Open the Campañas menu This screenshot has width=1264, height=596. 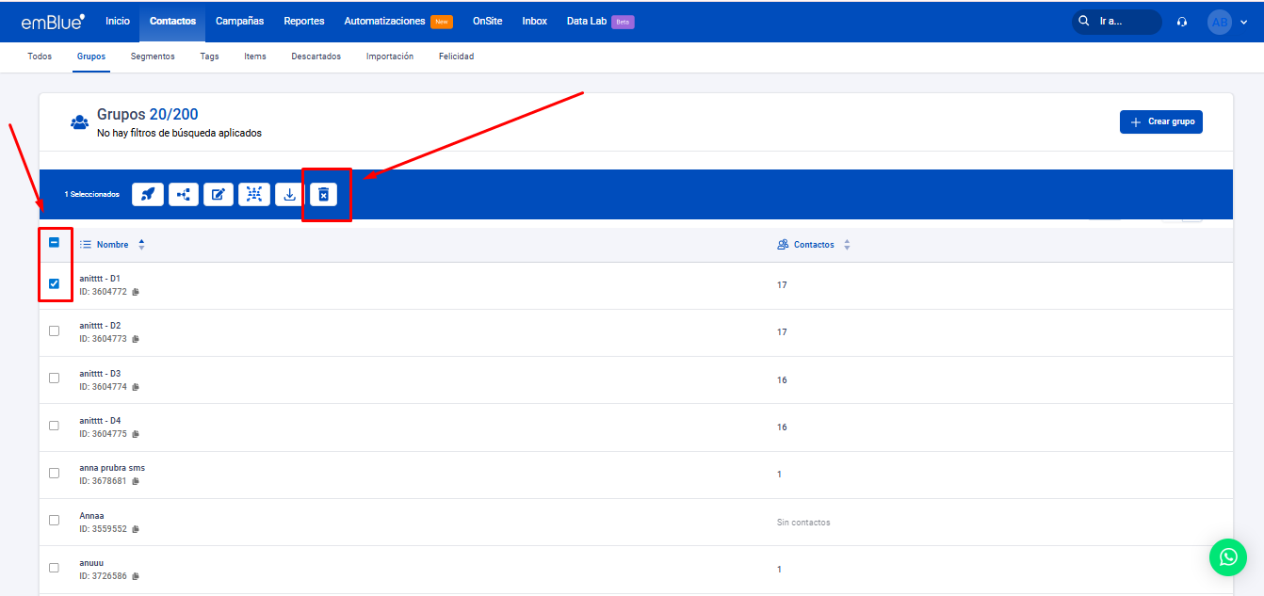point(239,21)
